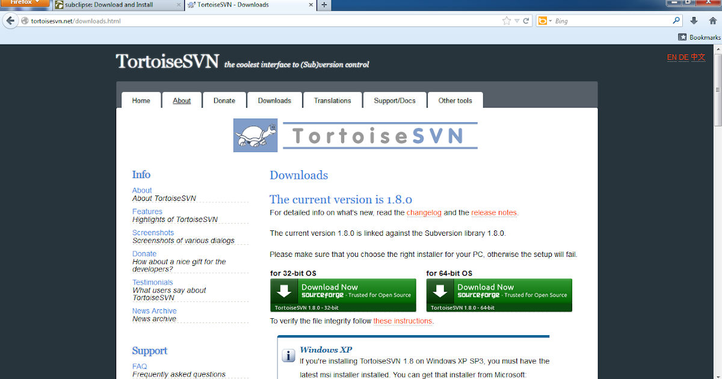The image size is (722, 379).
Task: Click the search magnifier icon
Action: click(676, 20)
